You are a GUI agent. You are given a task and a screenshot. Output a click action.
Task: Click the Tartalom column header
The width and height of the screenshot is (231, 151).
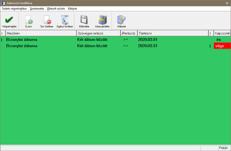click(x=172, y=33)
